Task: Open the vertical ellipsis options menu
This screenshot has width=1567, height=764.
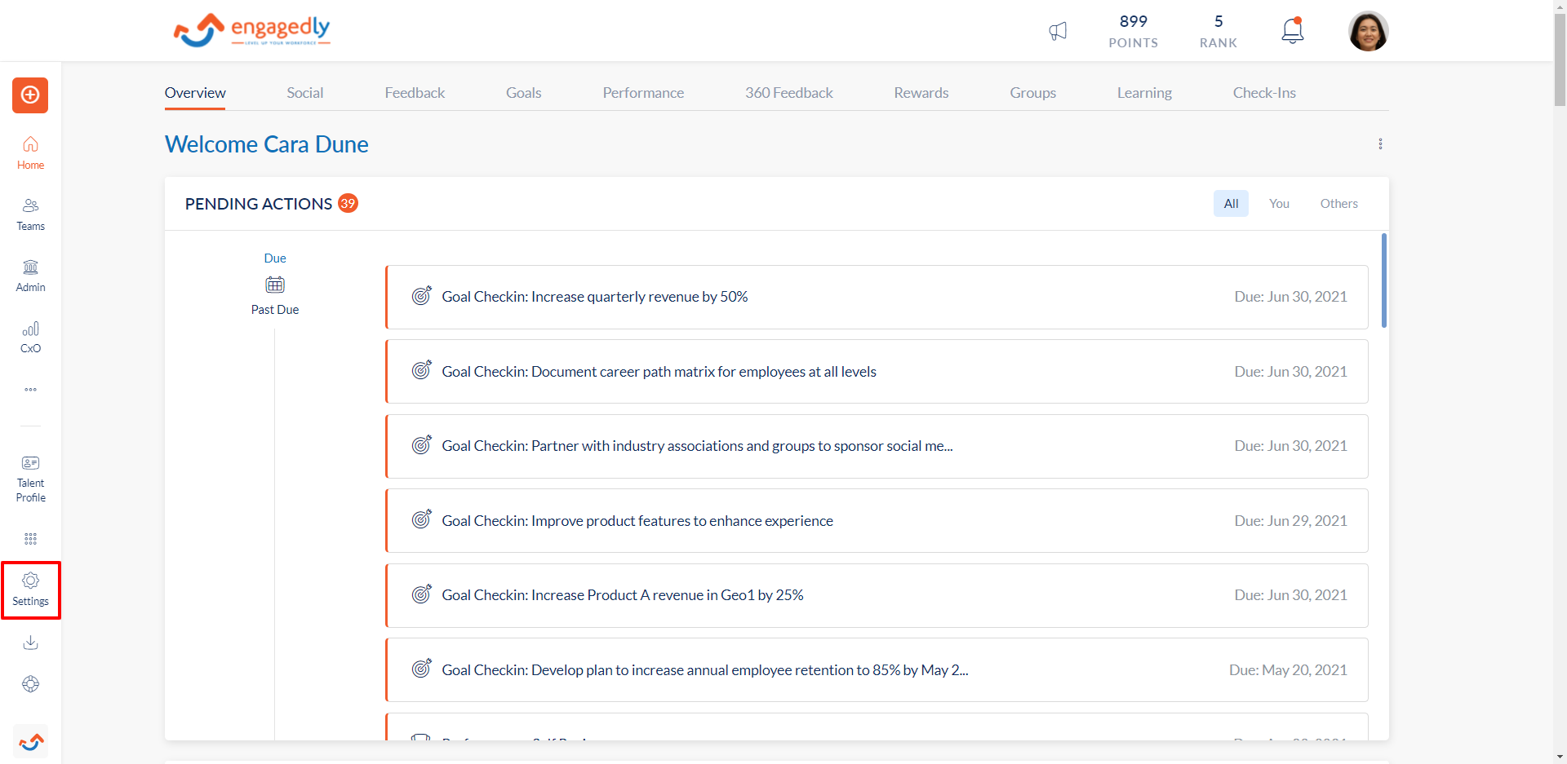Action: click(1380, 144)
